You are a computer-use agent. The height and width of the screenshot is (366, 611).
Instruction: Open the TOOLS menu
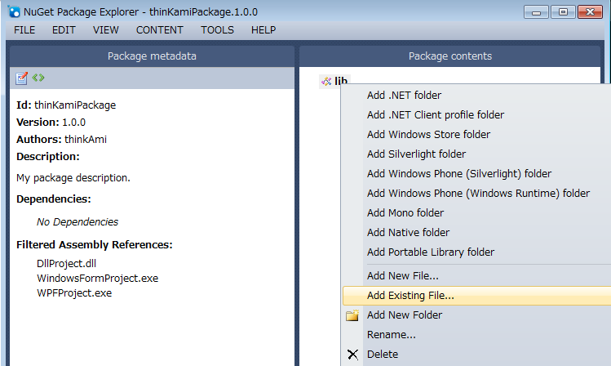coord(218,30)
